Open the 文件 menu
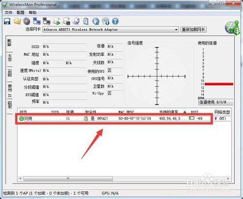Viewport: 243px width, 199px height. pos(8,13)
